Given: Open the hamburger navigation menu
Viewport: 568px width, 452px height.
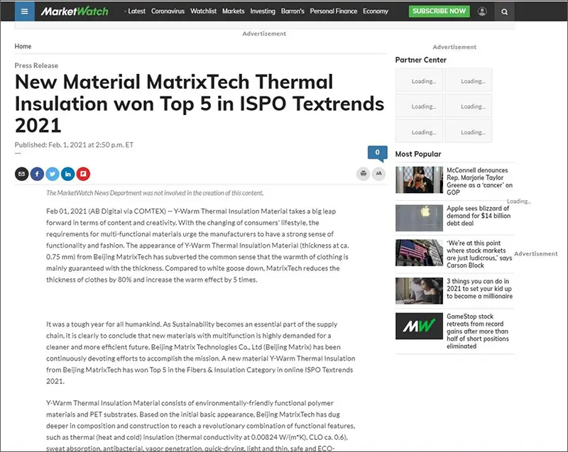Looking at the screenshot, I should [x=24, y=11].
